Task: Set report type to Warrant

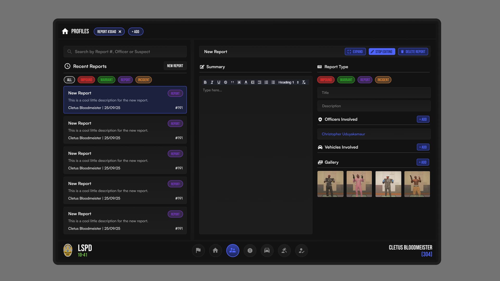Action: (346, 80)
